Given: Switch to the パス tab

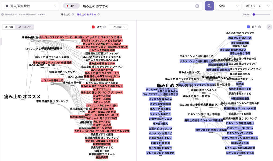Looking at the screenshot, I should tap(9, 27).
